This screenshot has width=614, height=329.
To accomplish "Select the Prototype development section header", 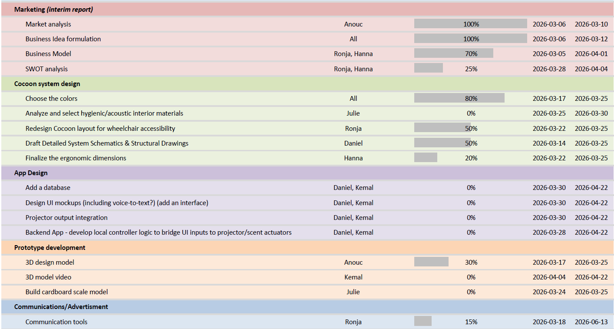I will pos(50,248).
